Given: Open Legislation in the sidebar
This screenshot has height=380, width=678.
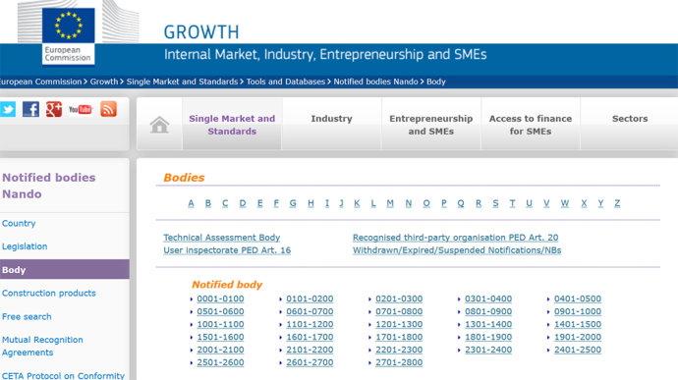Looking at the screenshot, I should pos(25,246).
